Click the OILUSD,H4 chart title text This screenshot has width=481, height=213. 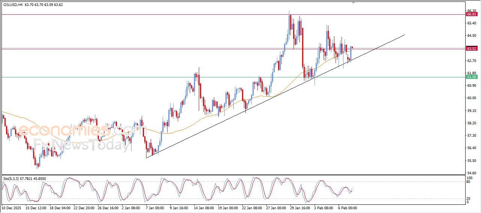12,5
